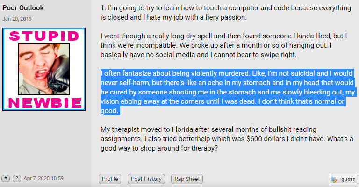
Task: Click the pink STUPID text in the avatar
Action: tap(44, 36)
